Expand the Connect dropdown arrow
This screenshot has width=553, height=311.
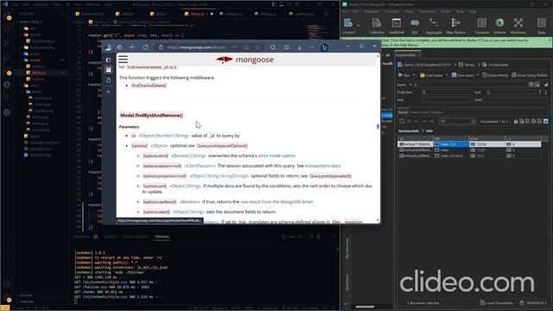359,25
